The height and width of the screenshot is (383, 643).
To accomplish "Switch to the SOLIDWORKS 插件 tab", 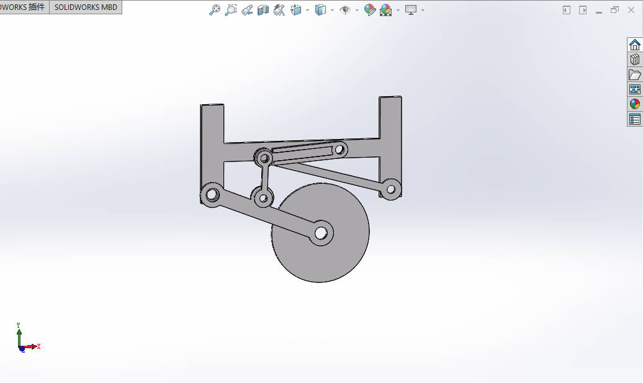I will pos(23,7).
